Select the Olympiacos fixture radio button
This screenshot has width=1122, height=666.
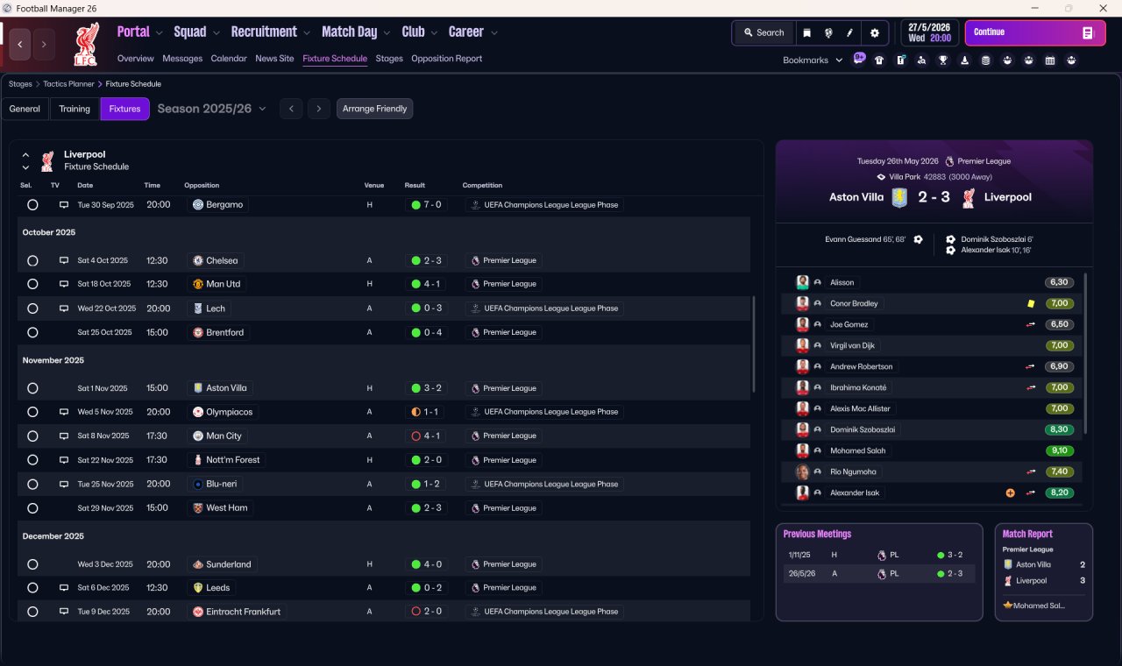click(32, 412)
